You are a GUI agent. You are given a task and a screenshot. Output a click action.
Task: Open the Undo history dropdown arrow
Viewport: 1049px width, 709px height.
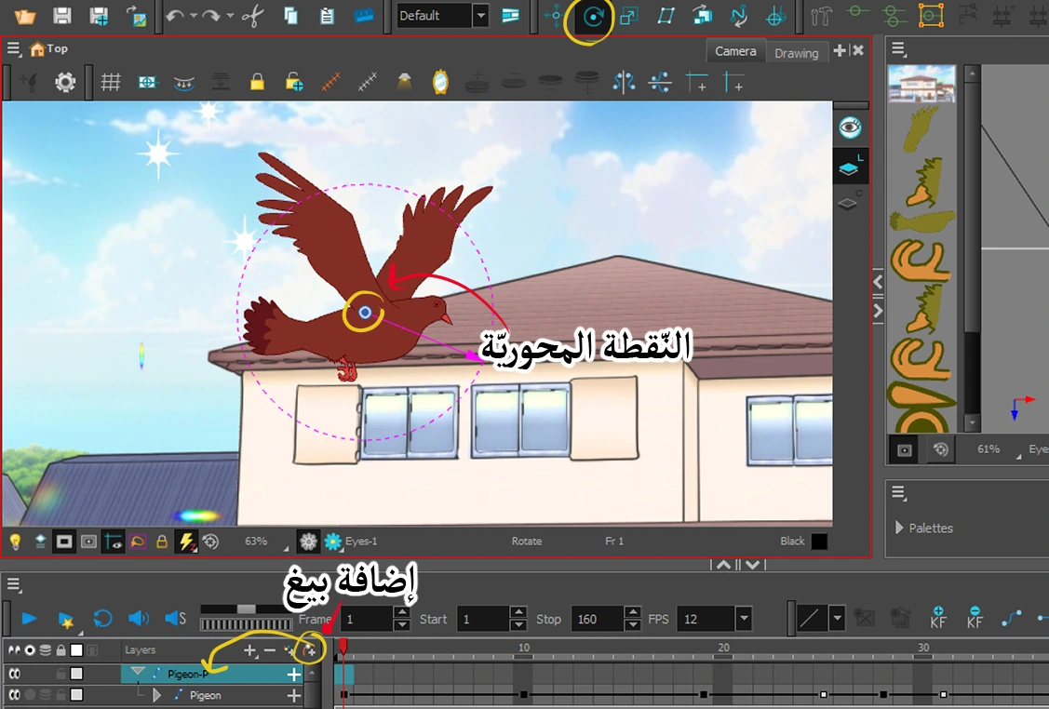193,16
